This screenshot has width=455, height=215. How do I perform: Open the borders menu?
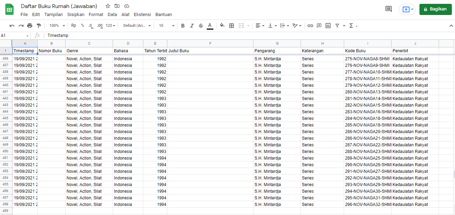coord(232,26)
